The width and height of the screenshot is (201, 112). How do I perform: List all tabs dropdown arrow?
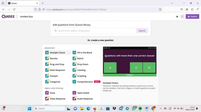(x=172, y=3)
